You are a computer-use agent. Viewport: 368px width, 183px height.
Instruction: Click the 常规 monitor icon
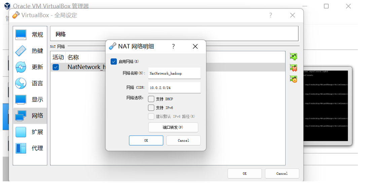click(21, 35)
